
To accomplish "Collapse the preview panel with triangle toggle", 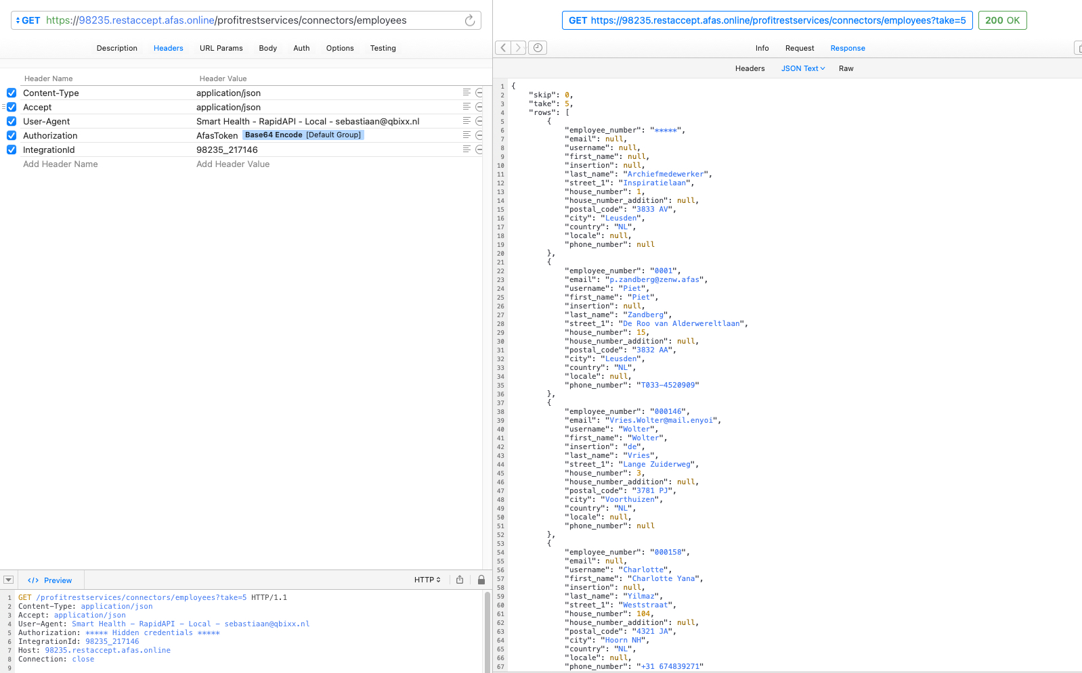I will 8,580.
